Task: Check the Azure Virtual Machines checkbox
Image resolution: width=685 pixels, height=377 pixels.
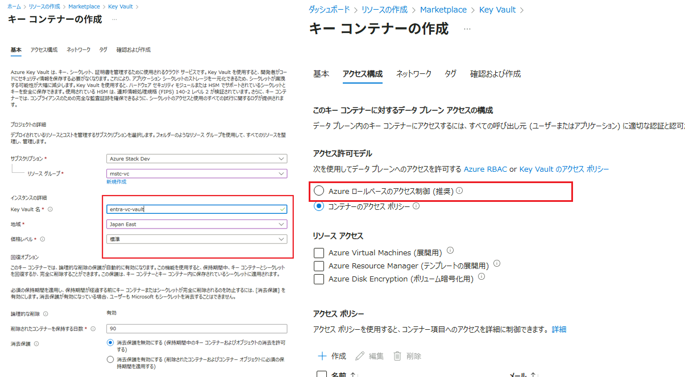Action: tap(319, 252)
